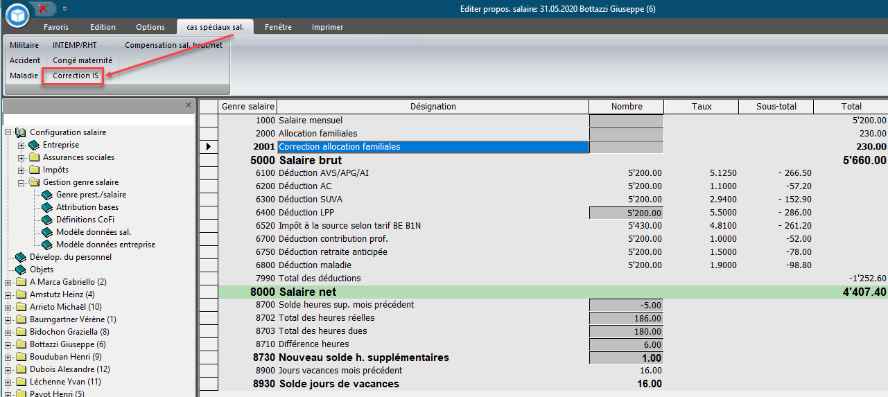This screenshot has height=397, width=888.
Task: Focus the search field above the tree
Action: point(99,119)
